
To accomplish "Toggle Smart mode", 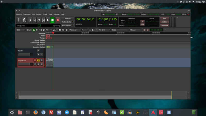I will click(x=29, y=30).
